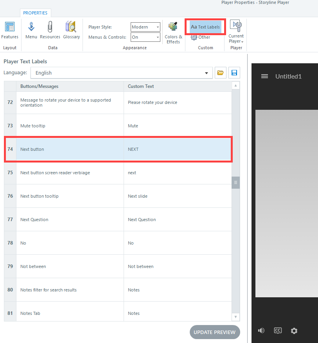Toggle the closed captions CC button
Image resolution: width=318 pixels, height=343 pixels.
[x=278, y=330]
